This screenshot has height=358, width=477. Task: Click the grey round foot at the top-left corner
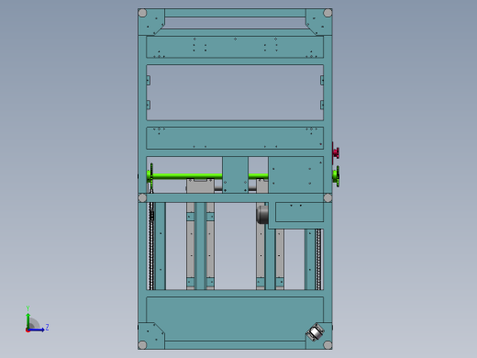click(142, 13)
